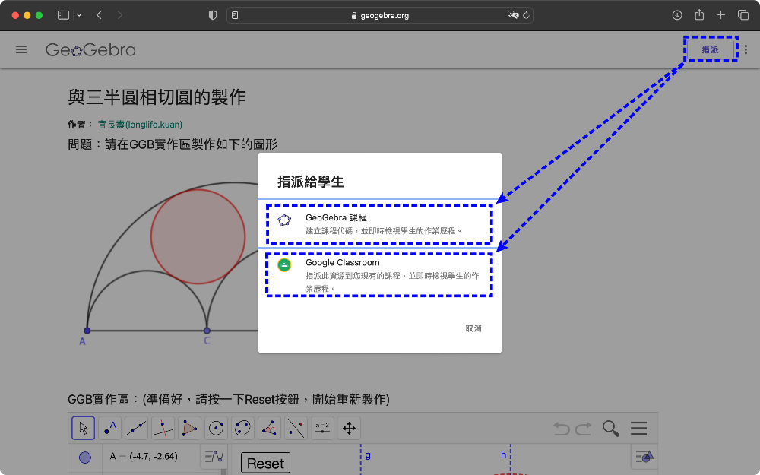Viewport: 760px width, 475px height.
Task: Open the Graphics view style bar icon
Action: tap(644, 456)
